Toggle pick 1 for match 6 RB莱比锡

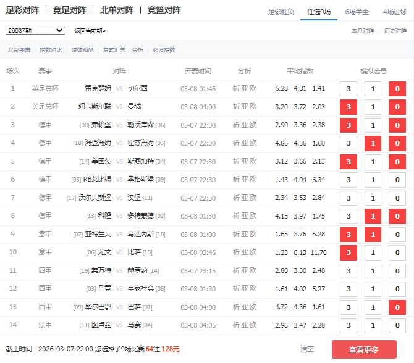click(x=373, y=180)
